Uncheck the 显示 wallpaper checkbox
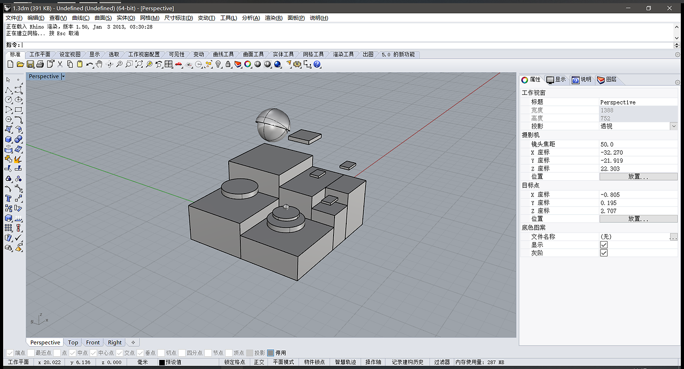Viewport: 684px width, 369px height. tap(604, 245)
